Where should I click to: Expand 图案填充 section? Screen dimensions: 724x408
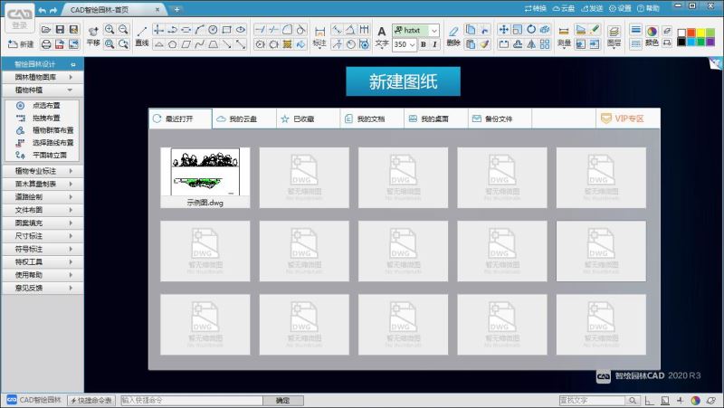(x=43, y=223)
